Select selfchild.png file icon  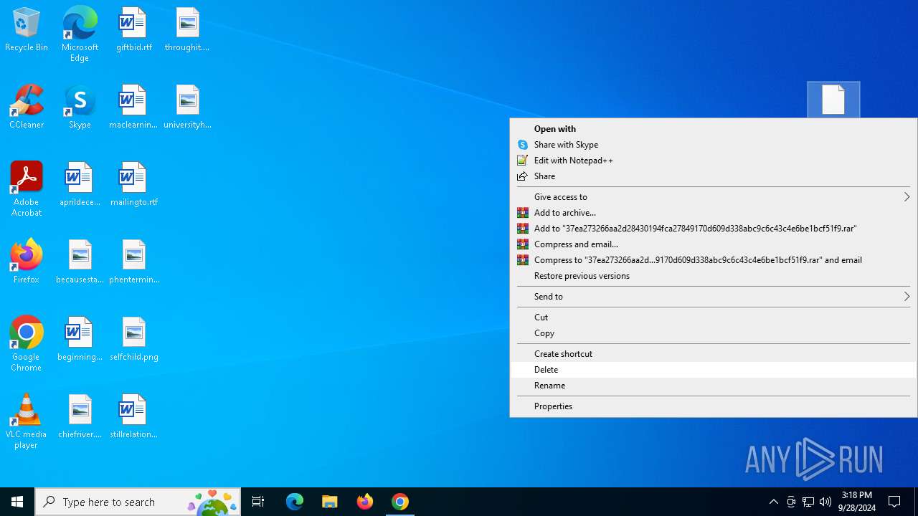click(133, 340)
